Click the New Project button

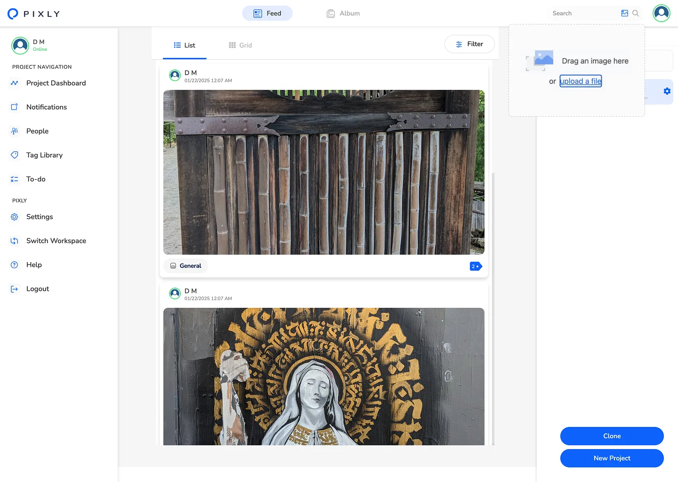(612, 458)
